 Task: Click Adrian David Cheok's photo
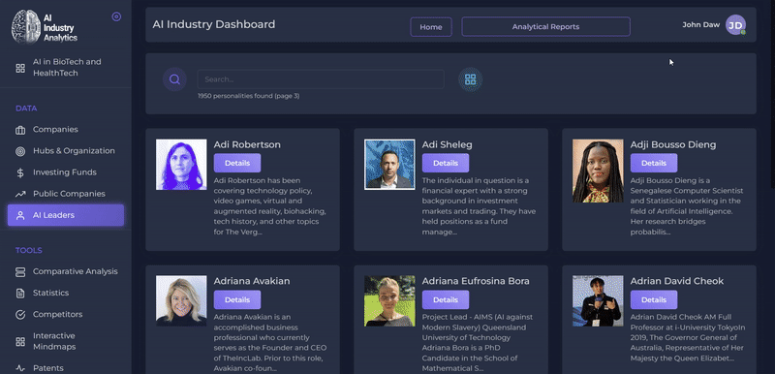pyautogui.click(x=598, y=301)
